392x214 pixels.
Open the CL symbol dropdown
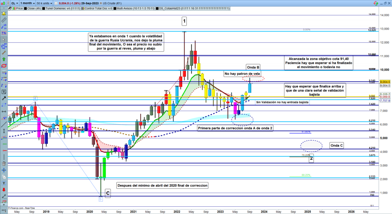click(15, 2)
